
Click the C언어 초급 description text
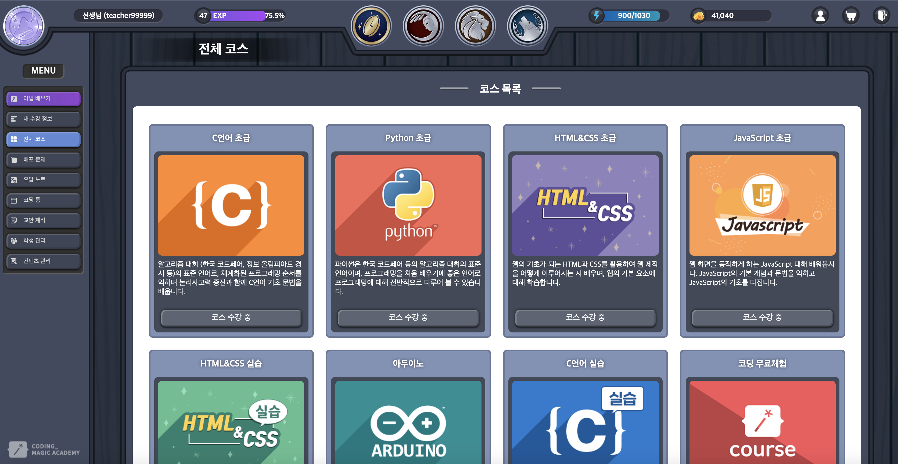(231, 278)
